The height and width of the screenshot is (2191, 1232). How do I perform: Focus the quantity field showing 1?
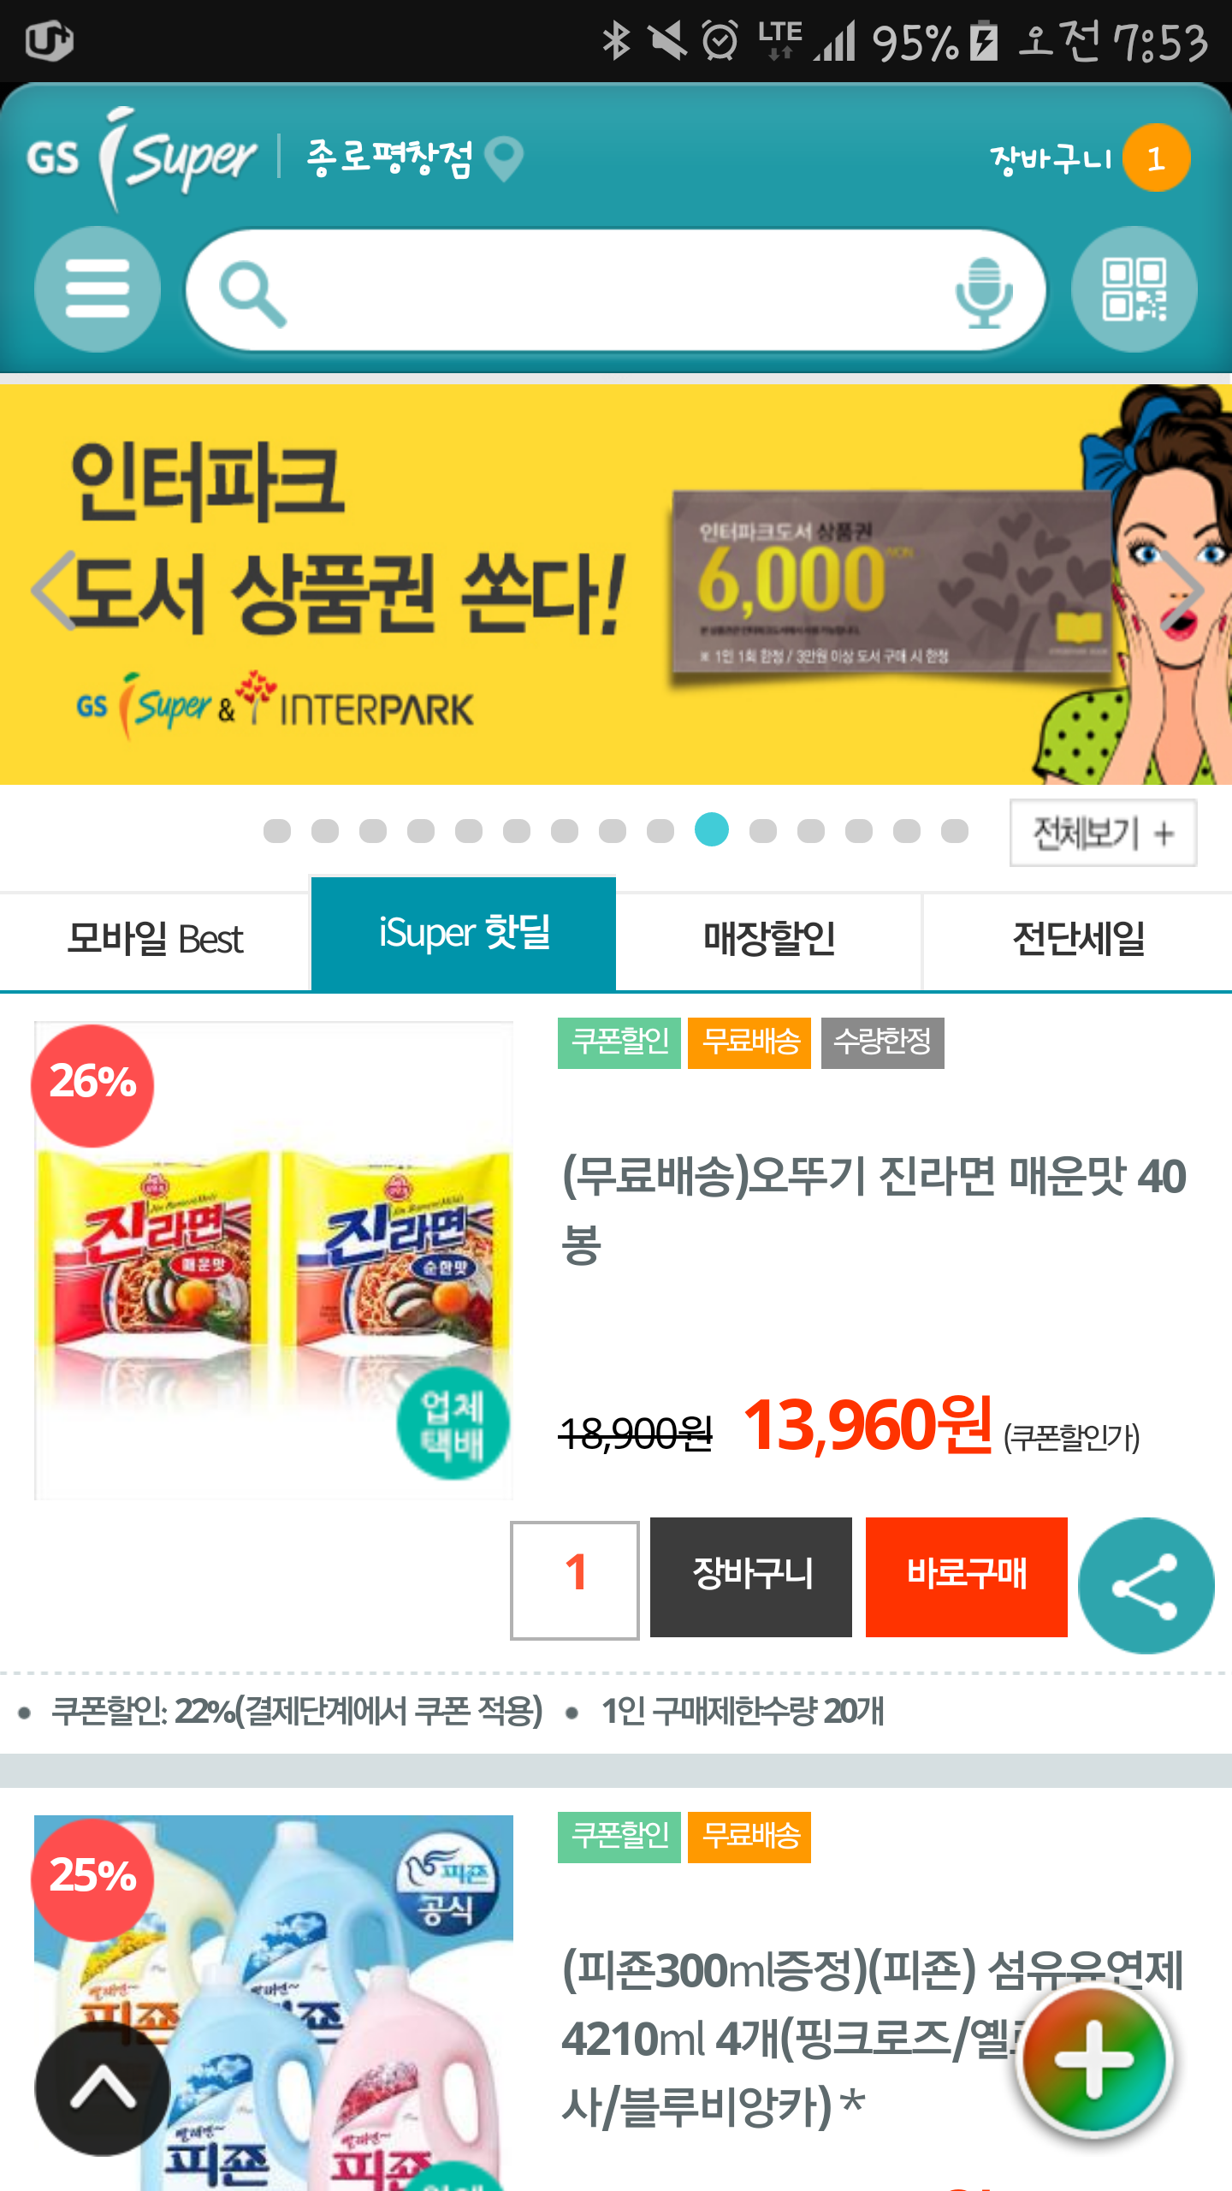(x=575, y=1580)
